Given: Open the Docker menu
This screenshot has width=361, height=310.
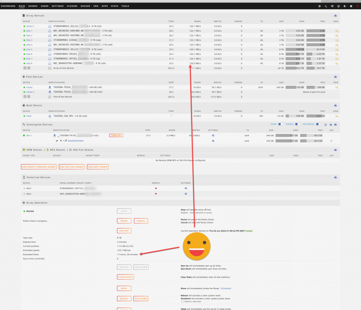Looking at the screenshot, I should (86, 6).
